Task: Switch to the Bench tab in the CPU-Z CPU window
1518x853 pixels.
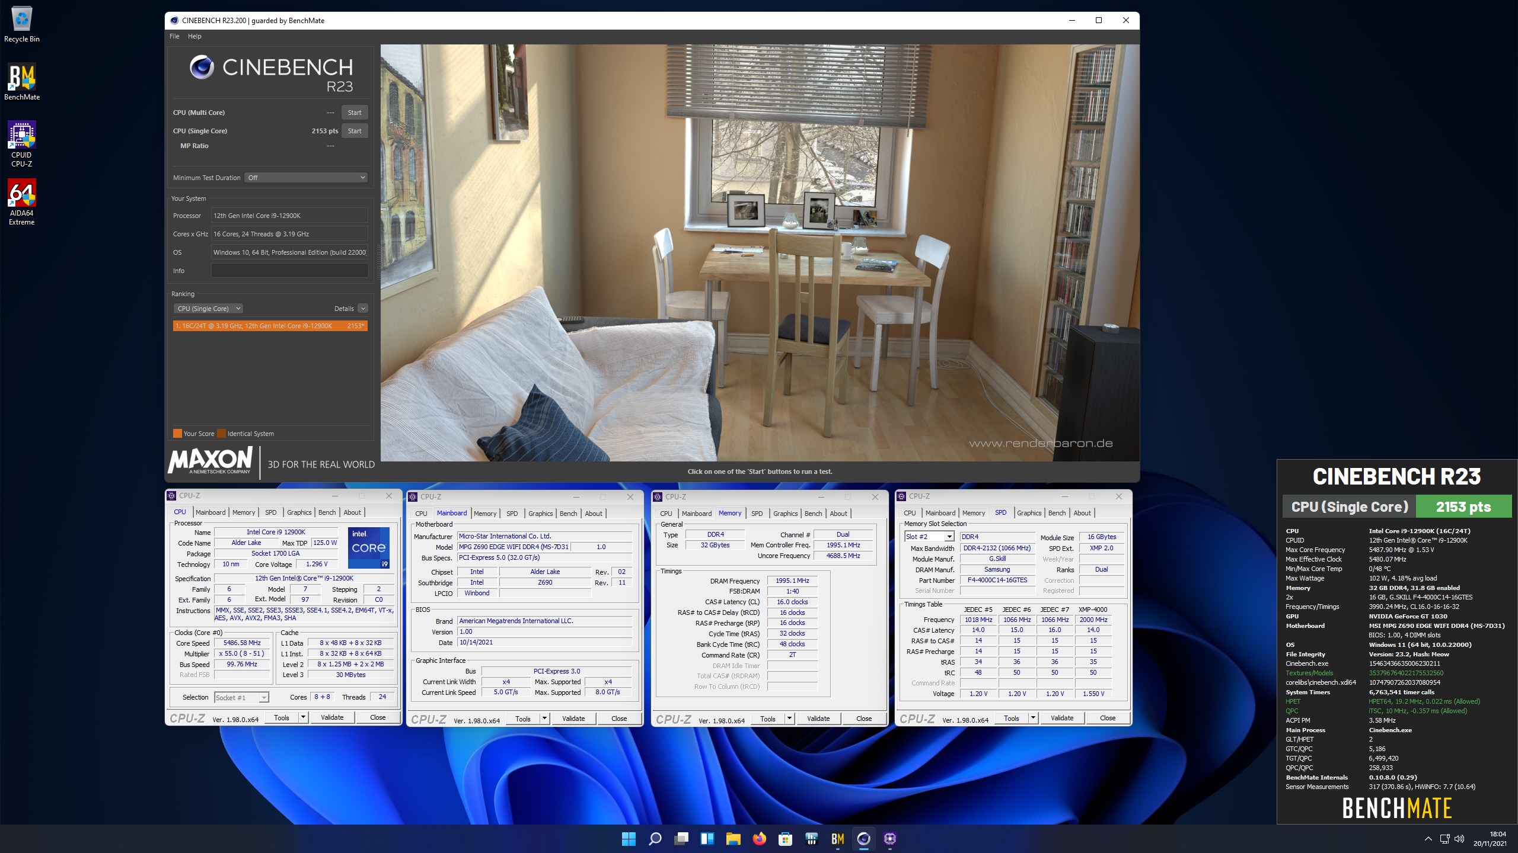Action: (x=327, y=512)
